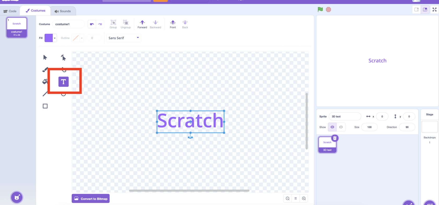Select costume1 thumbnail in costume list
This screenshot has width=439, height=205.
pos(17,27)
